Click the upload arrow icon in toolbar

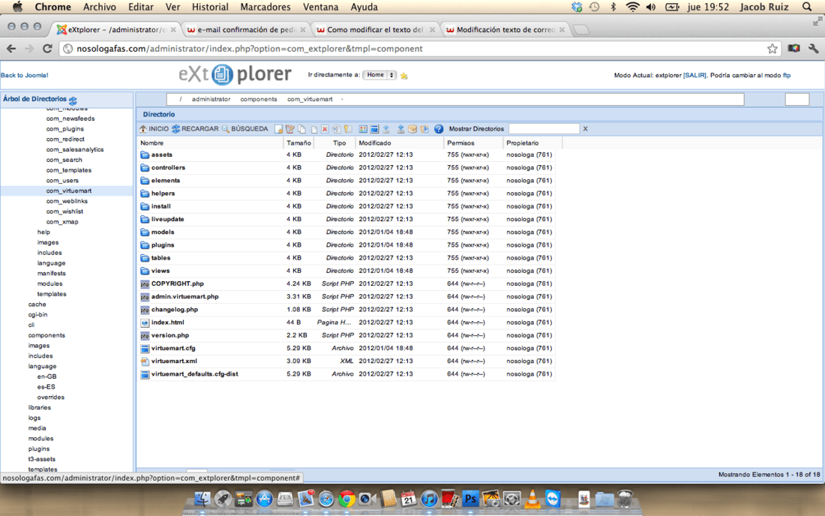tap(400, 129)
